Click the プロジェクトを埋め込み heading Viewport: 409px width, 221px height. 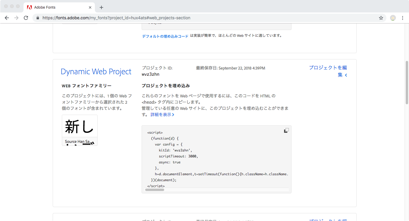pos(166,86)
